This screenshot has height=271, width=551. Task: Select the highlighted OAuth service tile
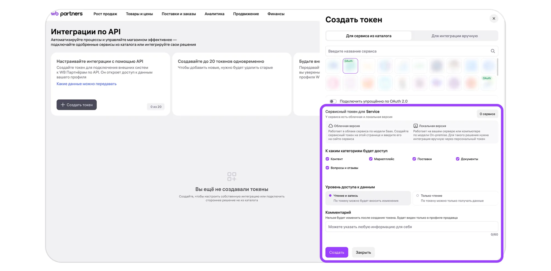tap(350, 66)
